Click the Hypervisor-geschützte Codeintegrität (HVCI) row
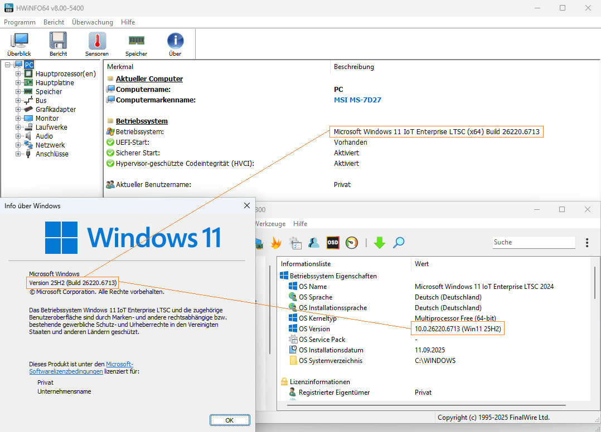 351,163
